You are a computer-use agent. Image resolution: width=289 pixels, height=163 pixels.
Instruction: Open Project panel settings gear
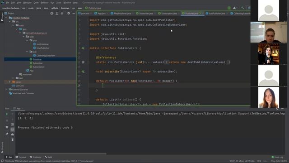tap(69, 13)
